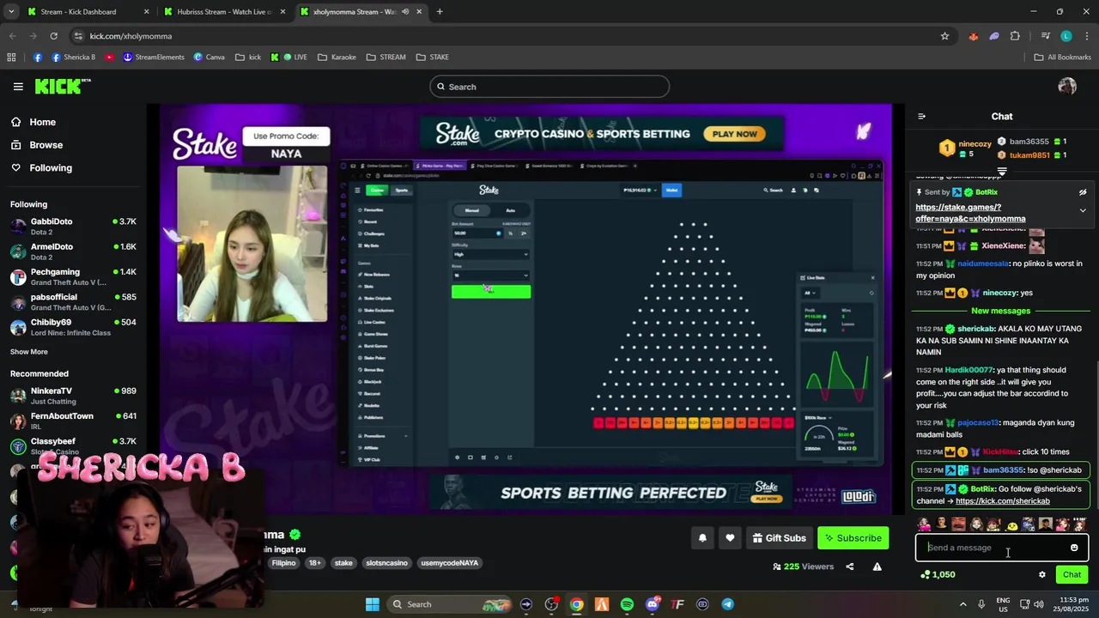Follow channel with heart button
This screenshot has height=618, width=1099.
(x=730, y=538)
